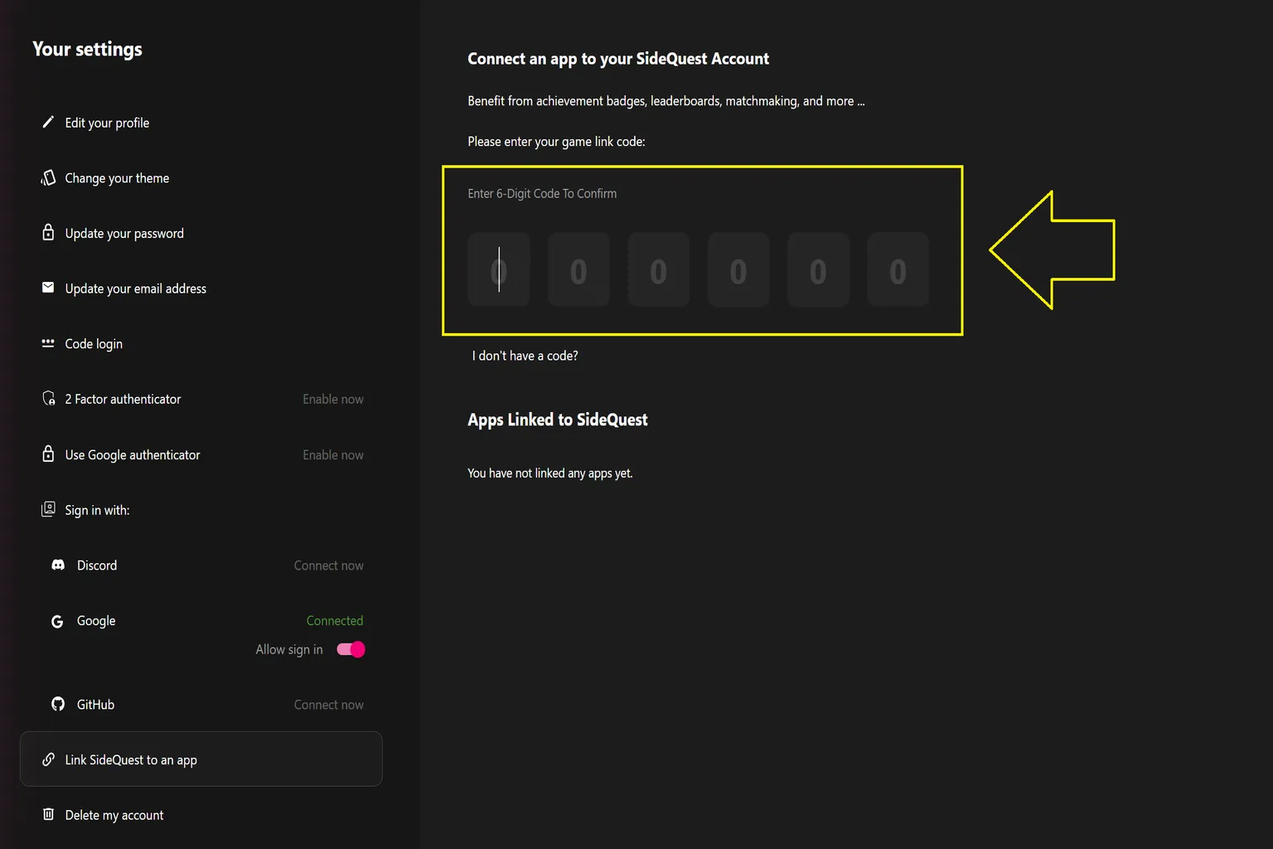Click the Google G logo icon
This screenshot has height=849, width=1273.
57,621
